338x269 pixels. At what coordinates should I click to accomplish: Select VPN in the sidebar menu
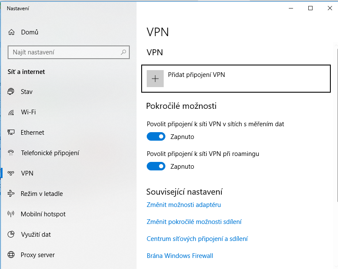pos(27,173)
